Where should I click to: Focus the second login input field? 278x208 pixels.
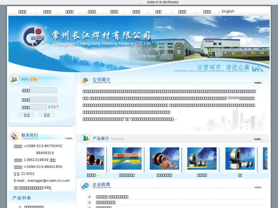[x=44, y=100]
